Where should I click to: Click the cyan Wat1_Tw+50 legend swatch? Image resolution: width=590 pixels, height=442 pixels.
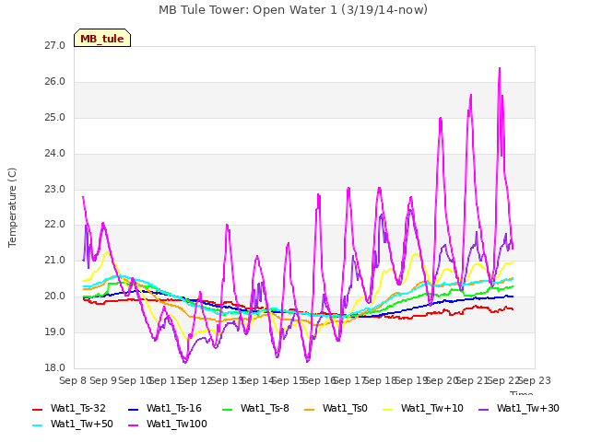[38, 425]
